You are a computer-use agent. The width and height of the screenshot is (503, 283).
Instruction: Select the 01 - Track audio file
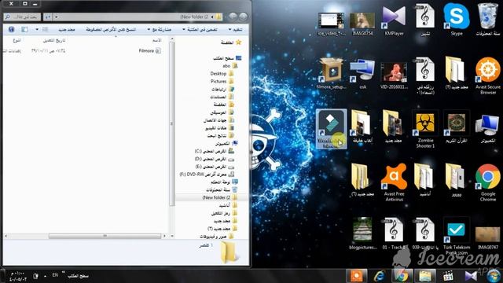(394, 233)
